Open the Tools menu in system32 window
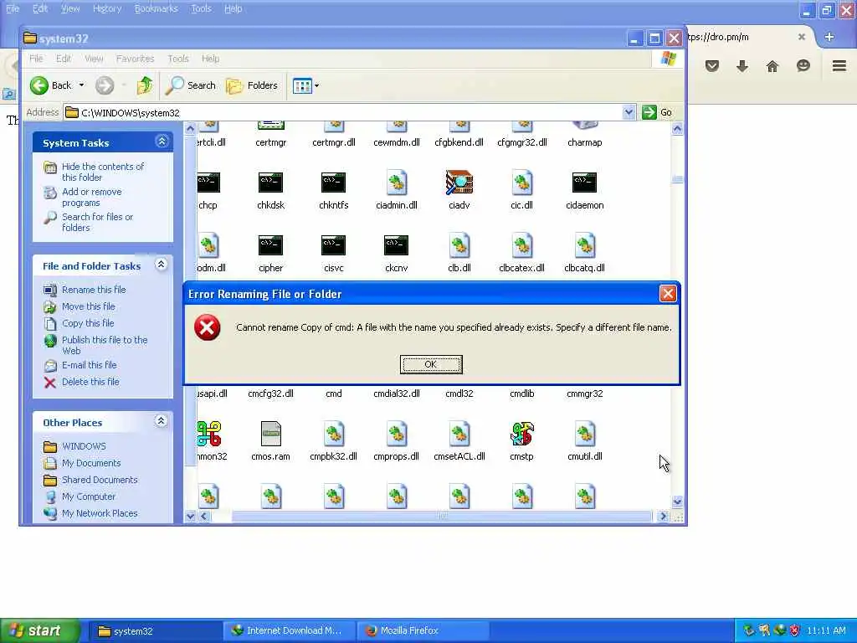 (178, 59)
